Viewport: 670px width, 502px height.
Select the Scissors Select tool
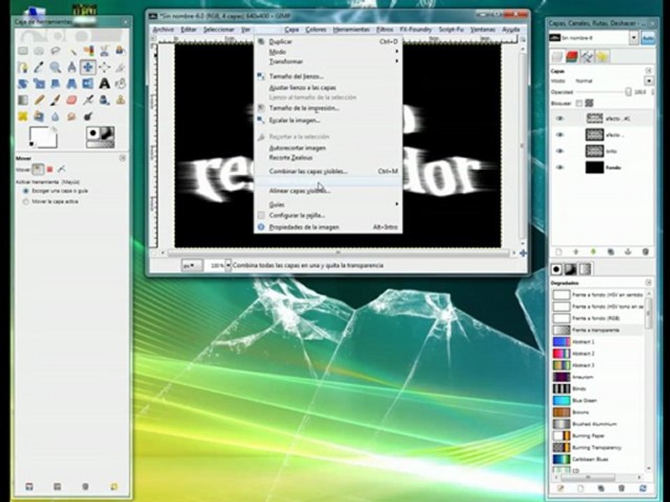pyautogui.click(x=104, y=51)
